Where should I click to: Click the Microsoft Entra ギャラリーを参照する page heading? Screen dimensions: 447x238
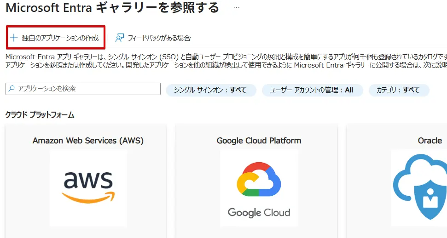click(x=112, y=7)
